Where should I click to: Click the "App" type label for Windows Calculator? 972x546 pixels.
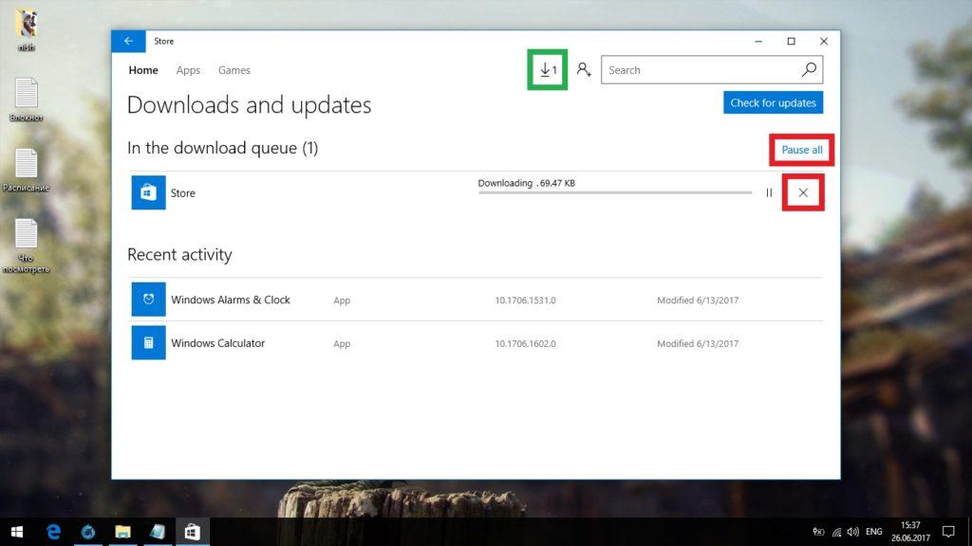coord(342,343)
